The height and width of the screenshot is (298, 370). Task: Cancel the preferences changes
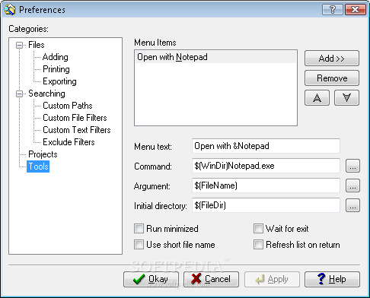[x=211, y=279]
